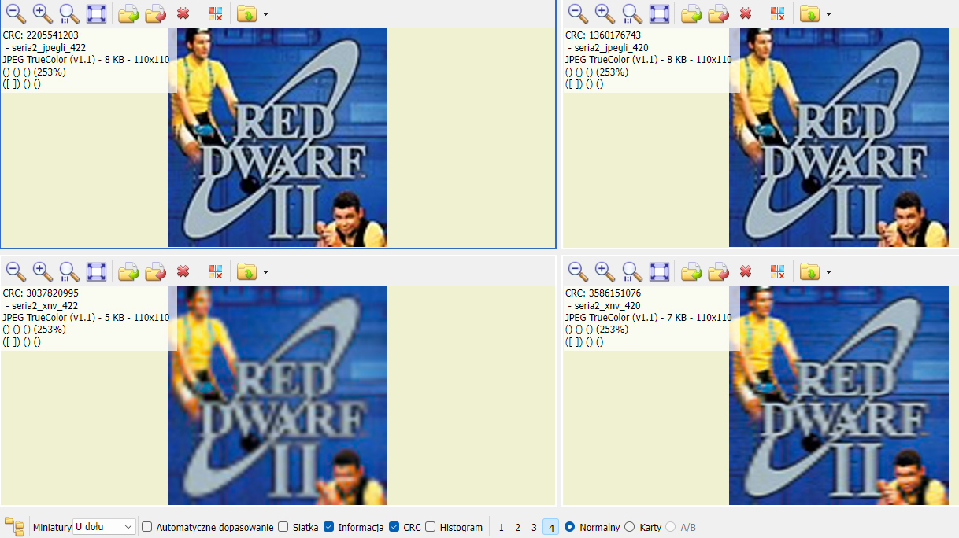
Task: Zoom out in the seria2_jpegli_422 pane
Action: pos(16,13)
